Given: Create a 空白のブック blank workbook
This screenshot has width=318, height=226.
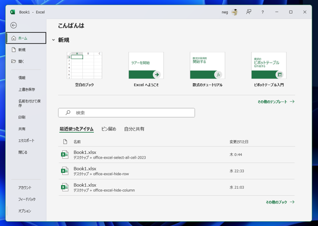Looking at the screenshot, I should [84, 69].
